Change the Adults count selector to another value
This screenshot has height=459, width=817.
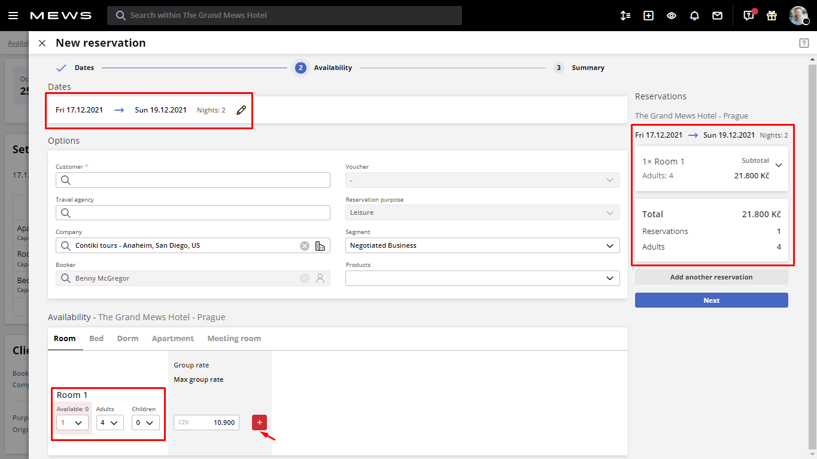(x=110, y=422)
